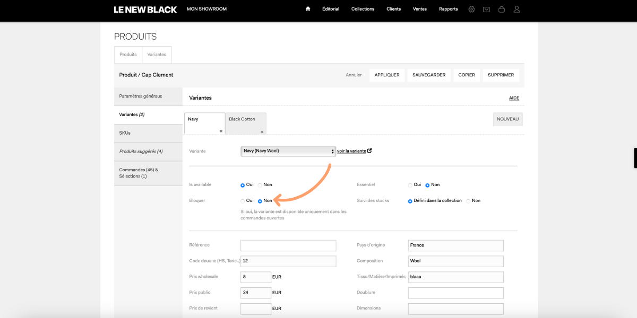Click the external link icon beside voir la variante
637x318 pixels.
[x=369, y=151]
